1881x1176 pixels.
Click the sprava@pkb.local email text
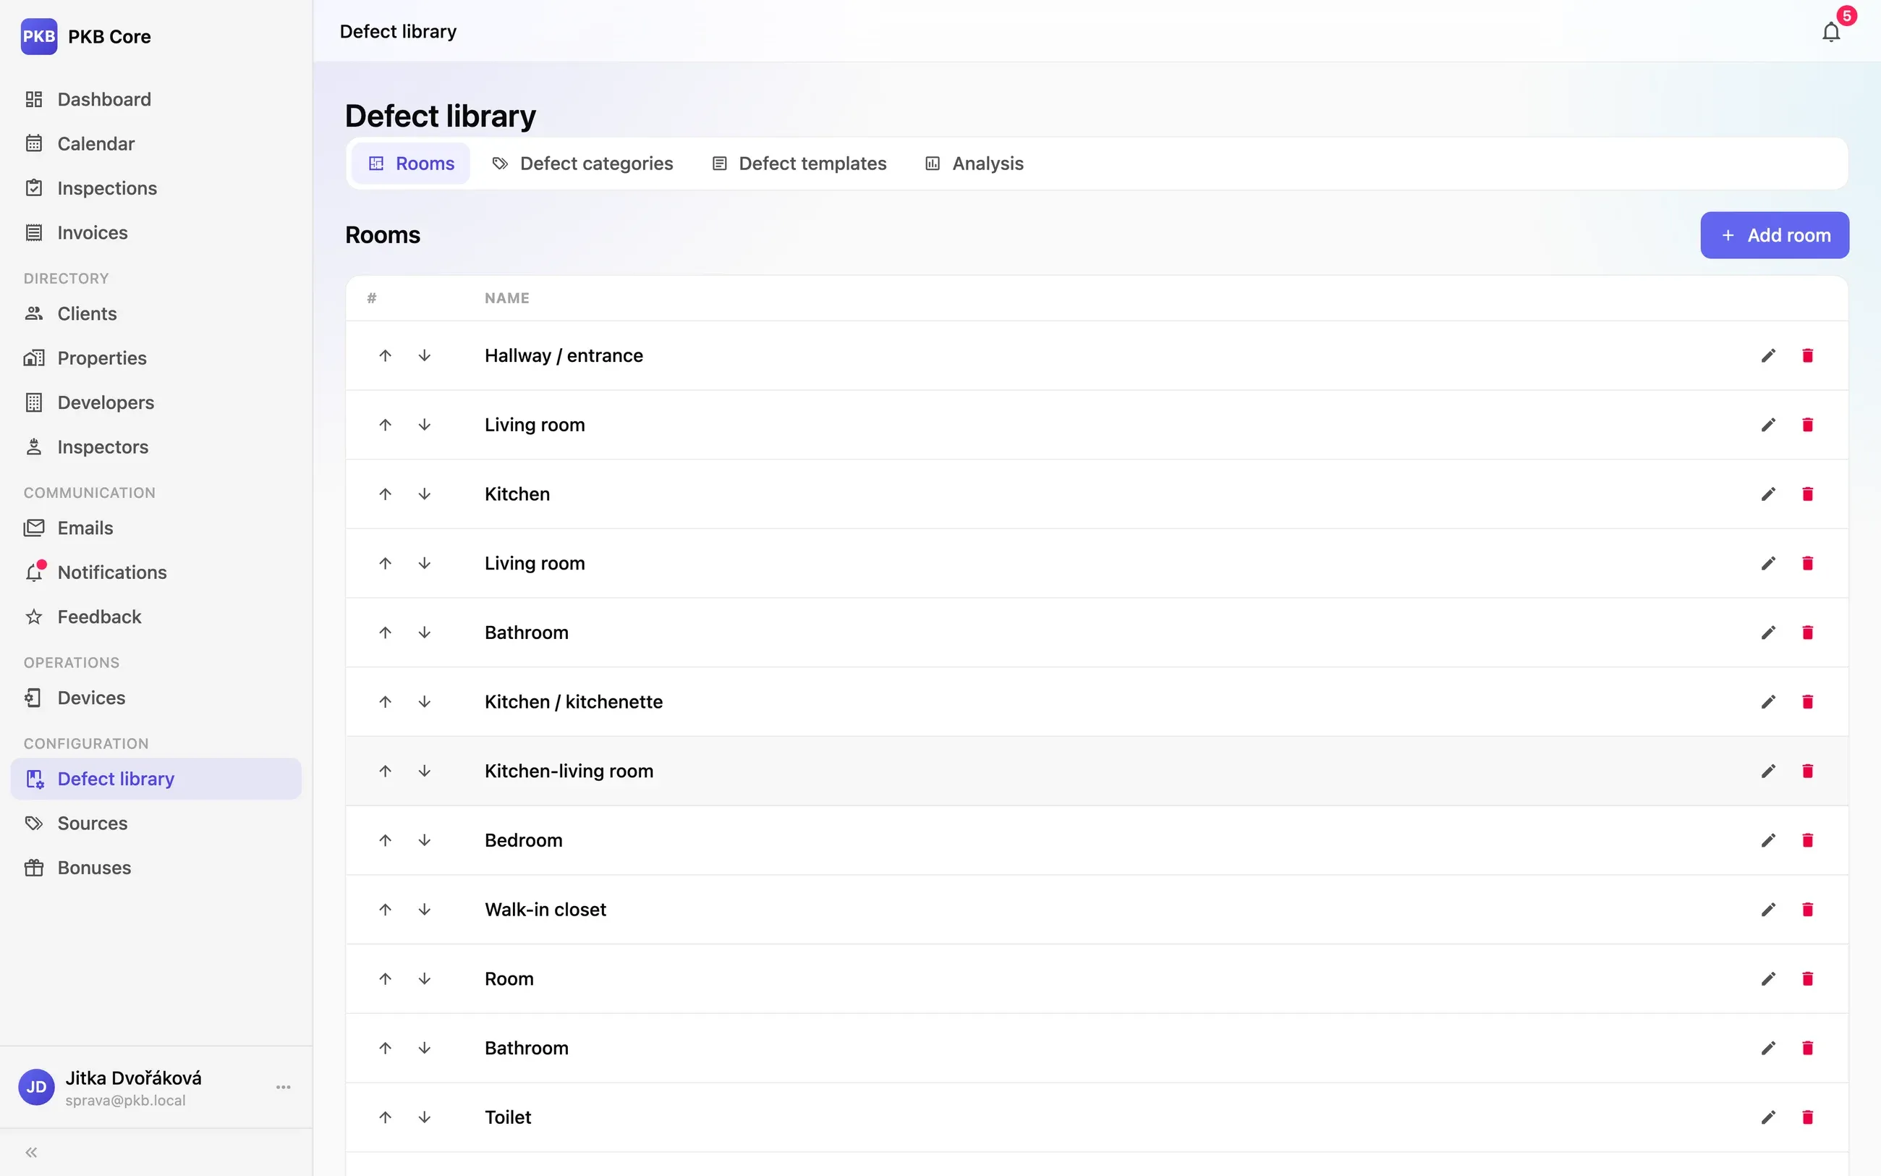click(x=125, y=1100)
